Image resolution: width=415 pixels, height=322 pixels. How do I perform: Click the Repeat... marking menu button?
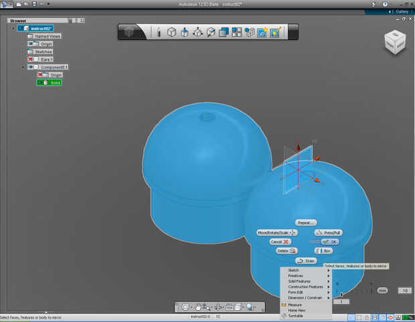click(306, 222)
